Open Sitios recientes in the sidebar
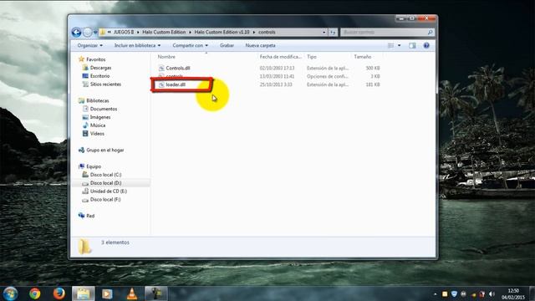Viewport: 535px width, 301px height. [105, 84]
